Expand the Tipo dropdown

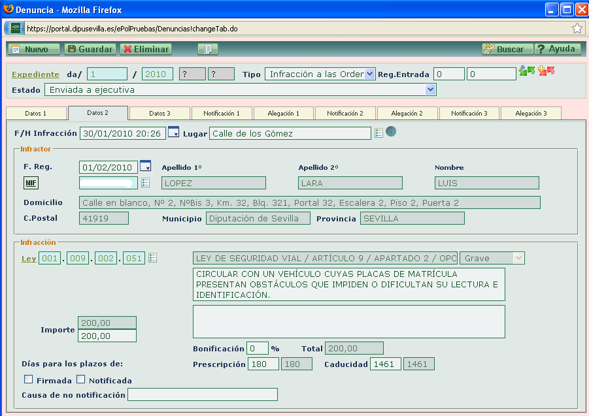coord(369,74)
